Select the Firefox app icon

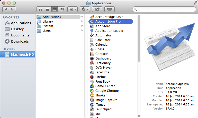[x=92, y=77]
